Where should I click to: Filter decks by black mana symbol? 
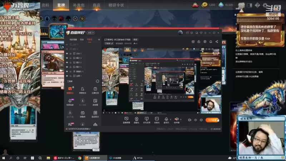click(x=54, y=19)
